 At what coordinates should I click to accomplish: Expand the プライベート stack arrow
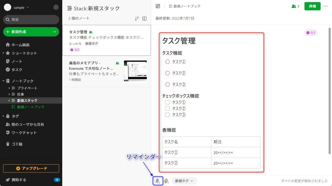[x=9, y=88]
